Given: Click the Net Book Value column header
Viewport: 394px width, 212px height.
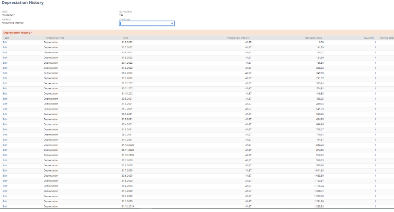Looking at the screenshot, I should [x=314, y=38].
